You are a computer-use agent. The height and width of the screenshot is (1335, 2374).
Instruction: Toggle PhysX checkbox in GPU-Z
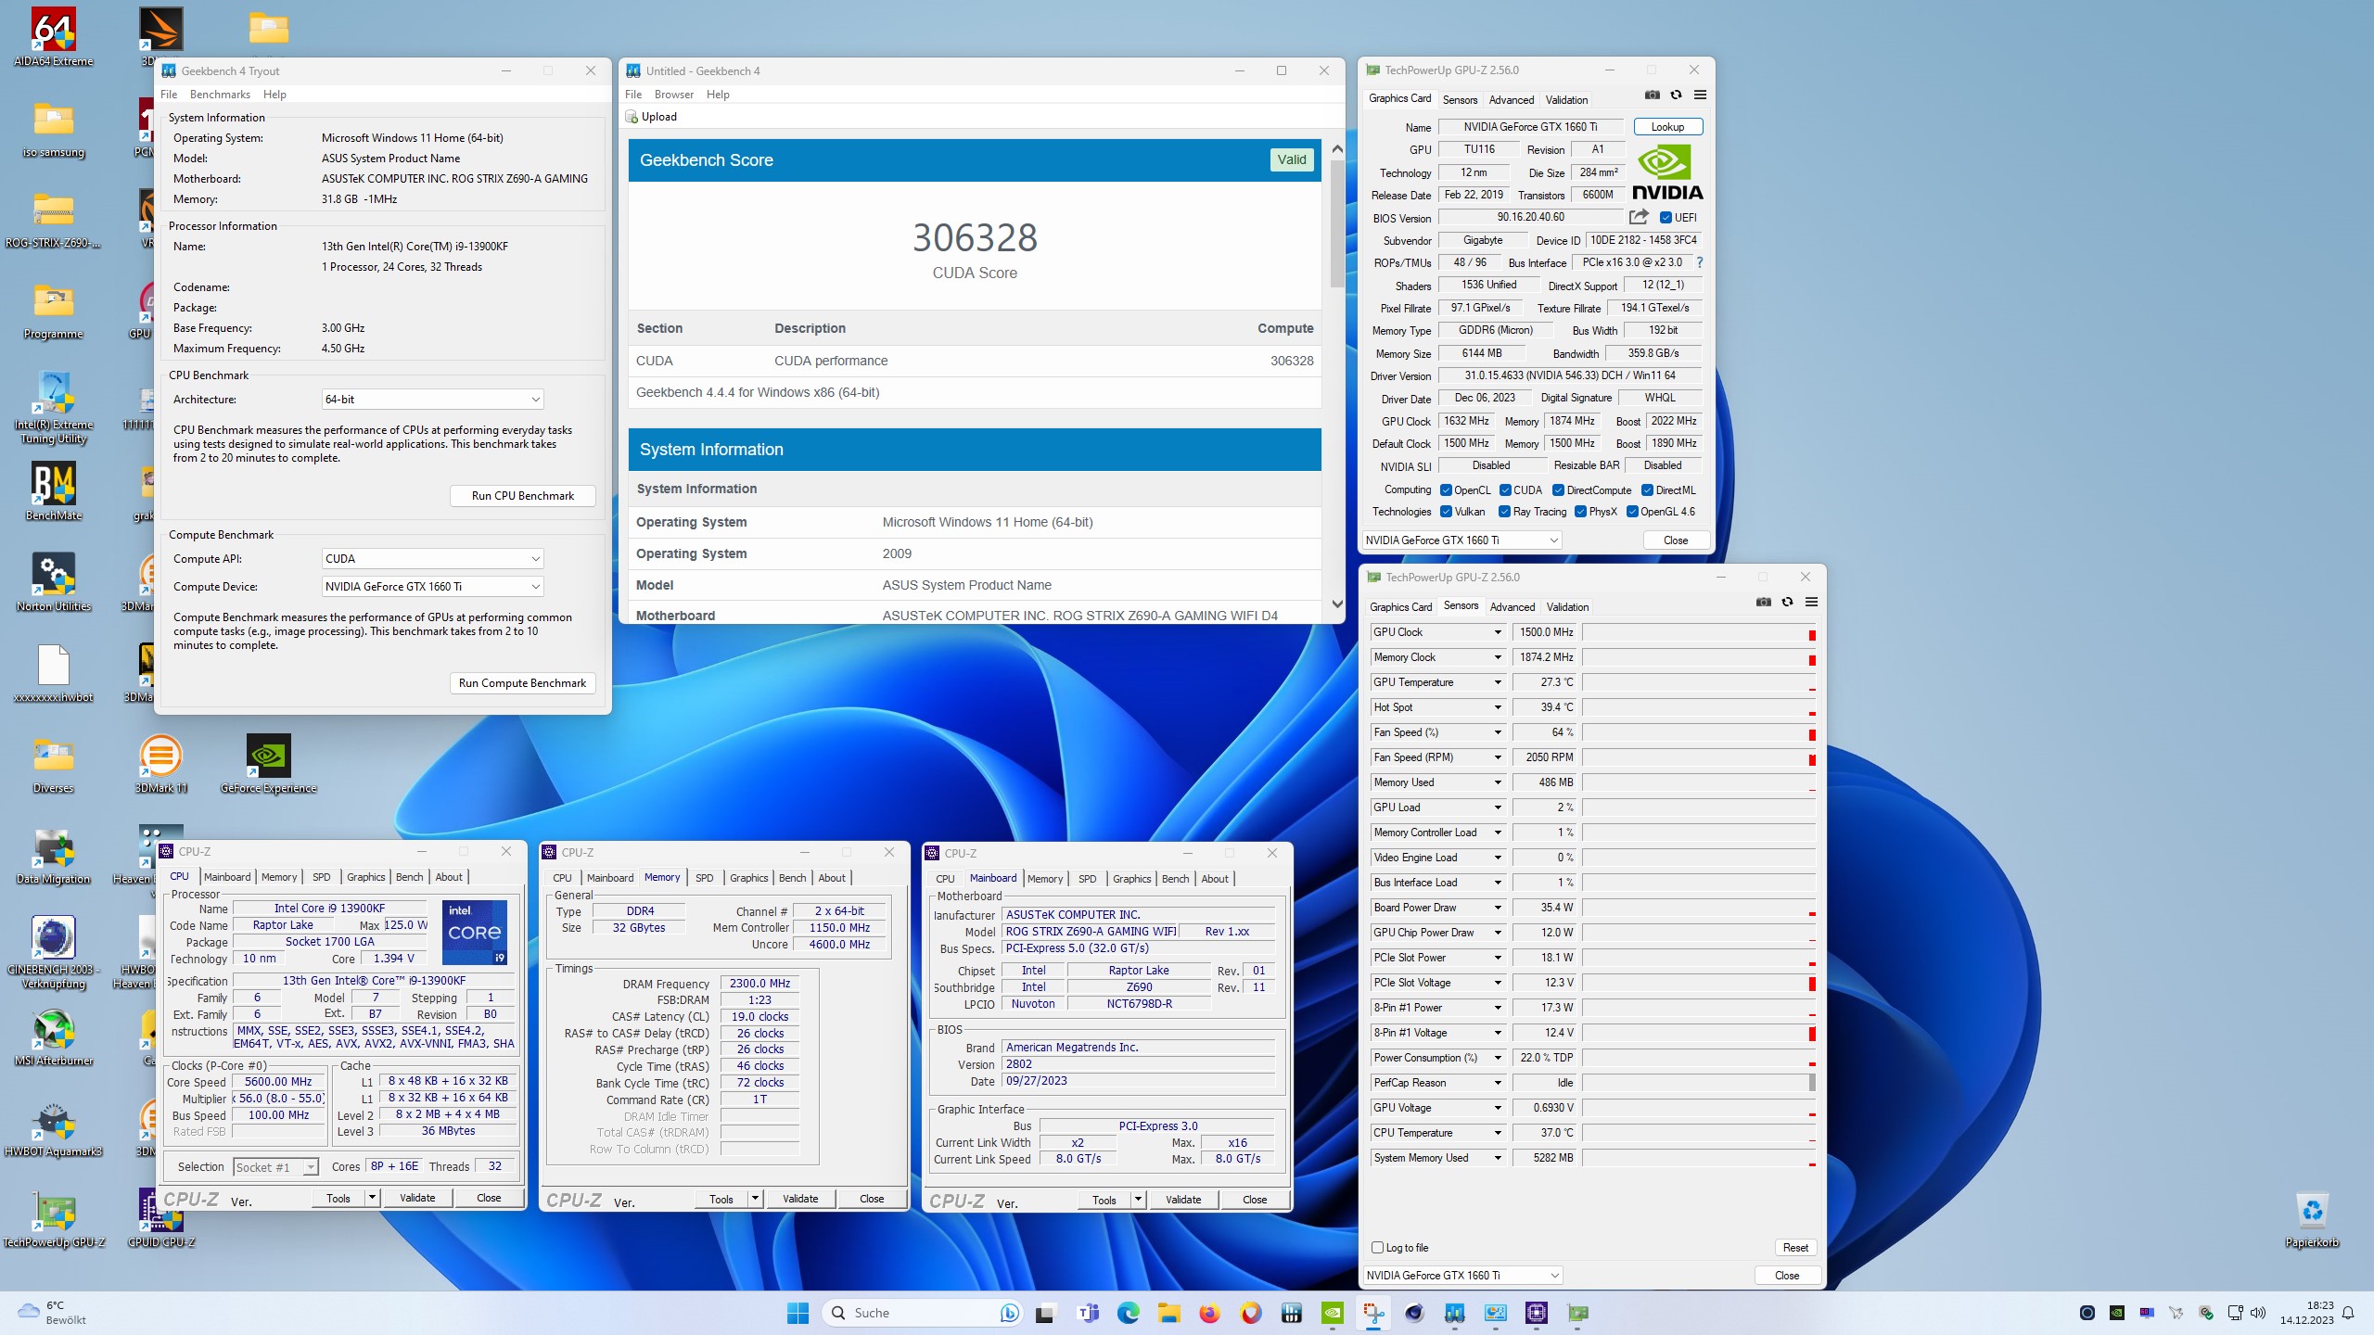(1581, 512)
